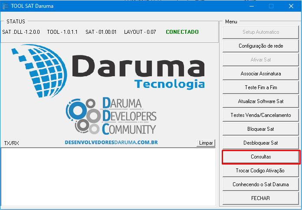Click the SAT .DLL -1.2.0.0 version text
This screenshot has height=210, width=302.
pos(21,32)
